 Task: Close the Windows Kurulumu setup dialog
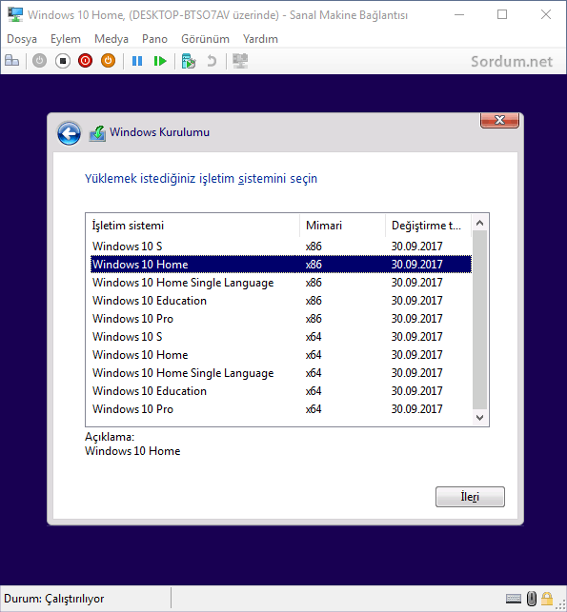pos(499,120)
